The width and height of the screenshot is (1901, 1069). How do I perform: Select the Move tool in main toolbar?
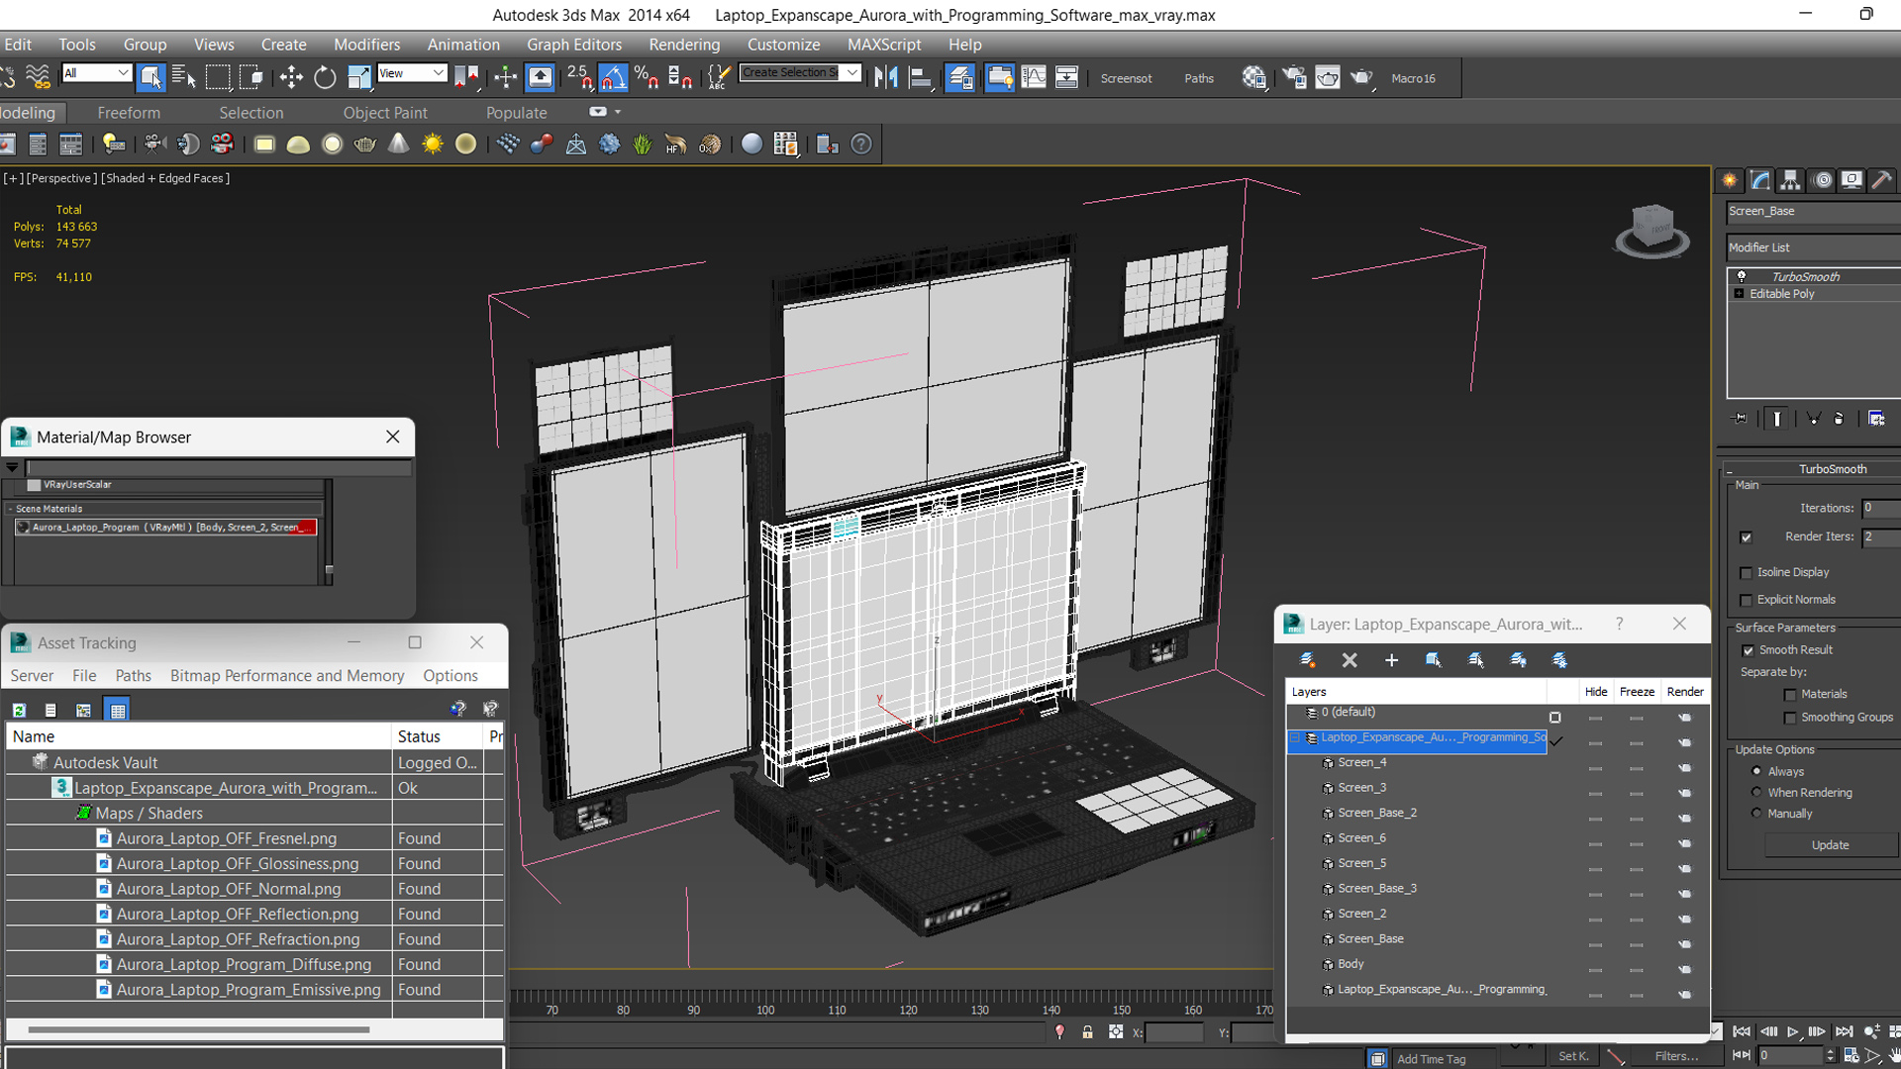pyautogui.click(x=291, y=77)
